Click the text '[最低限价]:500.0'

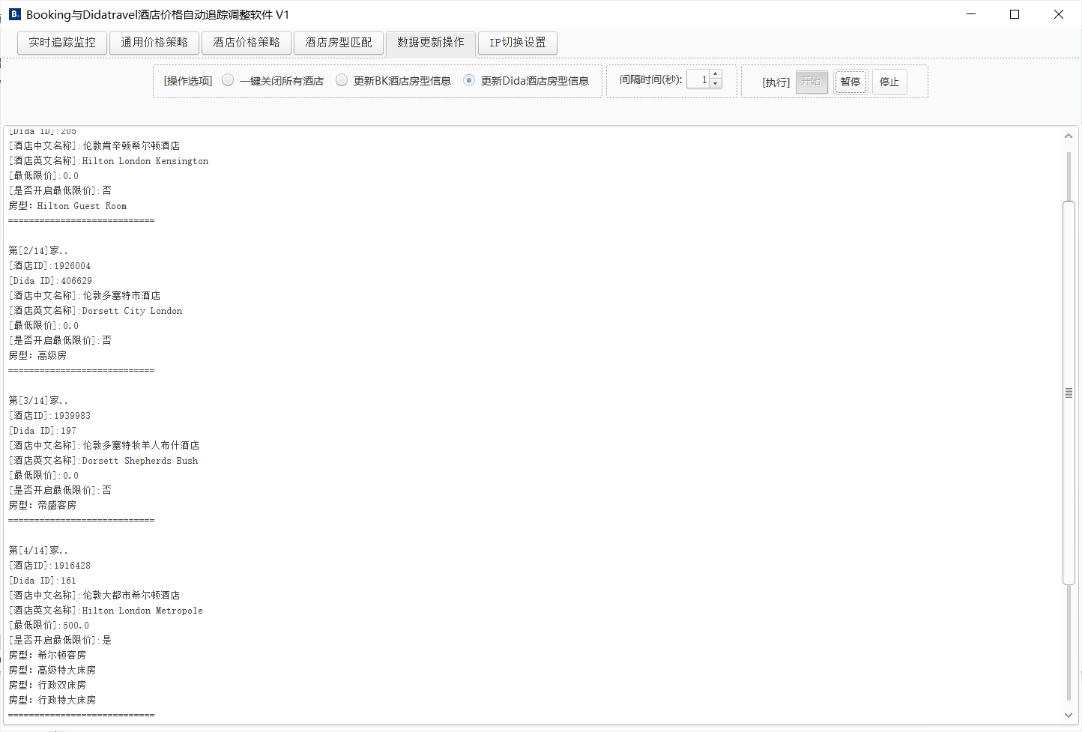click(49, 626)
